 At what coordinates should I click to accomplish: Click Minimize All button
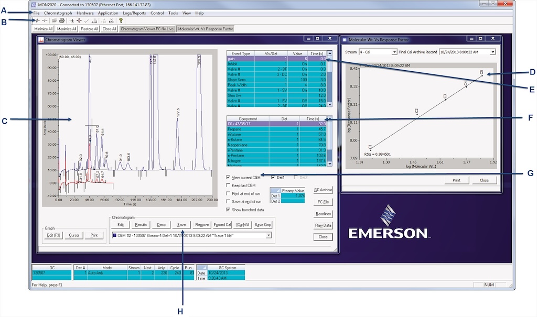point(44,29)
